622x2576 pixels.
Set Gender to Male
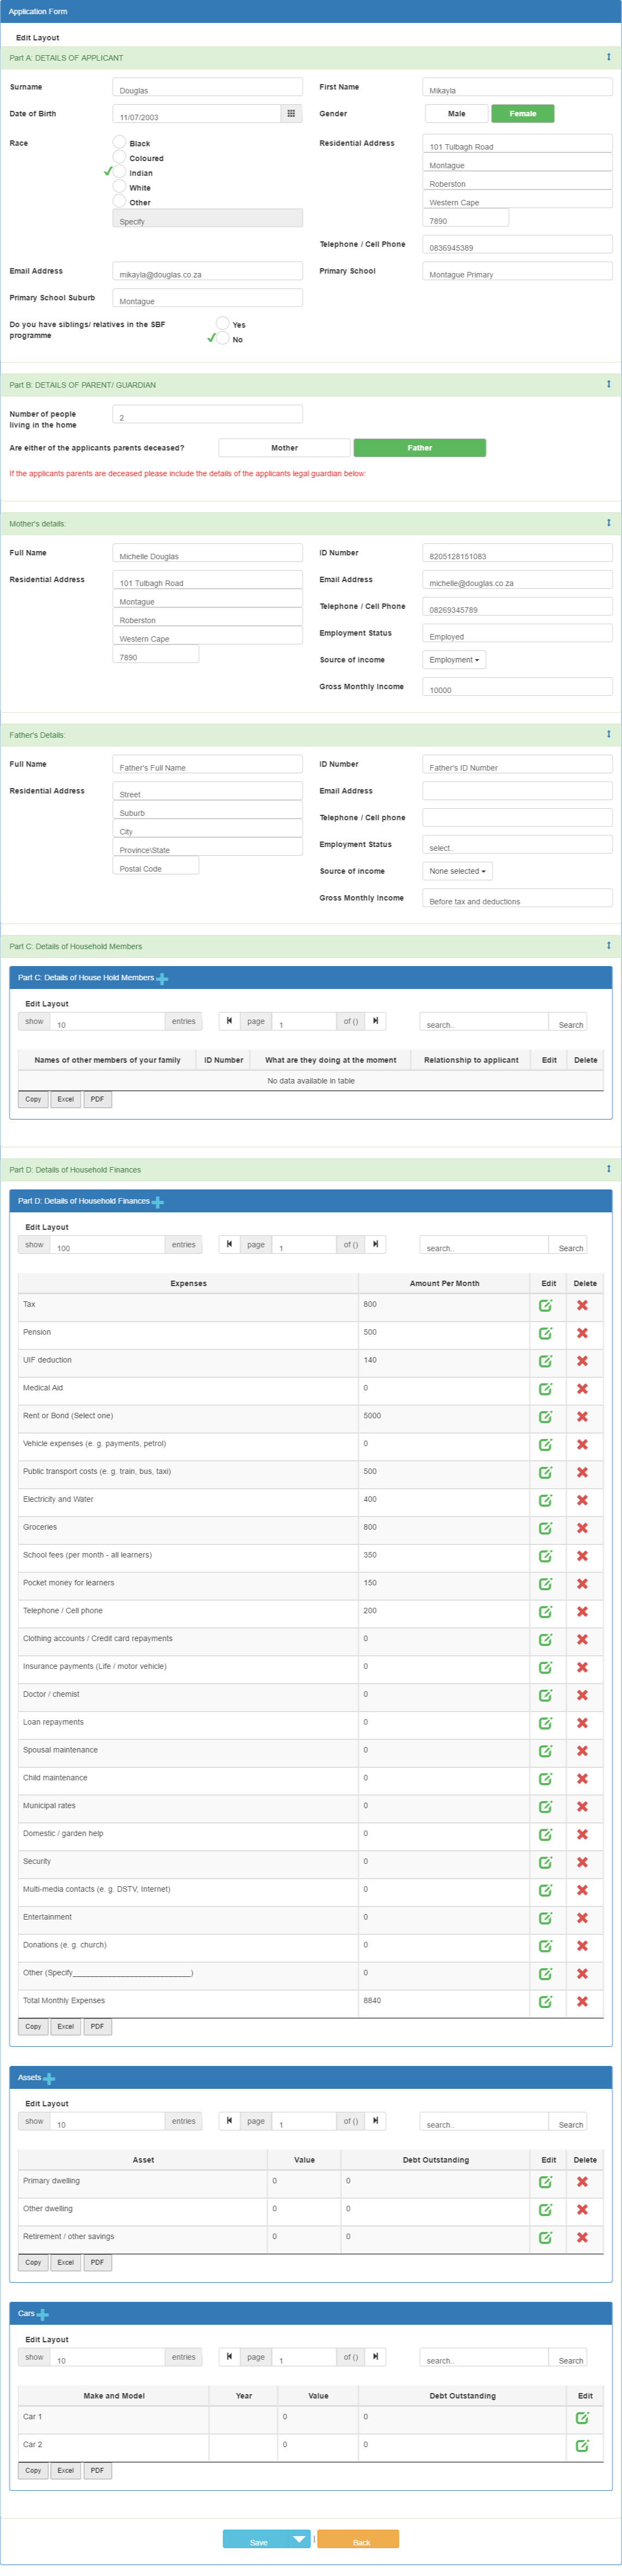click(x=456, y=114)
